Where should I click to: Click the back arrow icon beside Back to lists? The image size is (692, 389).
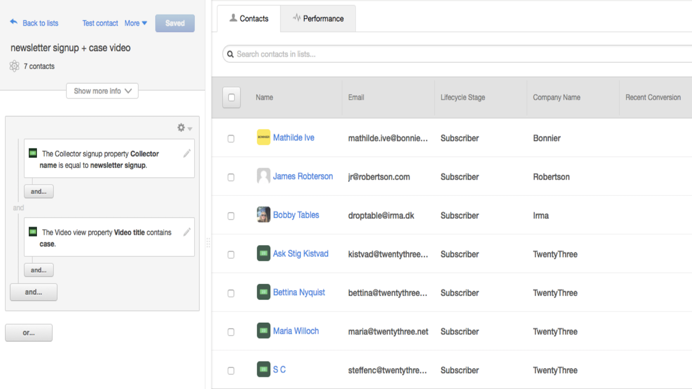tap(14, 22)
